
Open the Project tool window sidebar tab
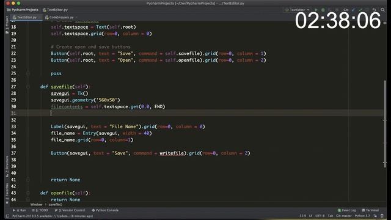(7, 25)
